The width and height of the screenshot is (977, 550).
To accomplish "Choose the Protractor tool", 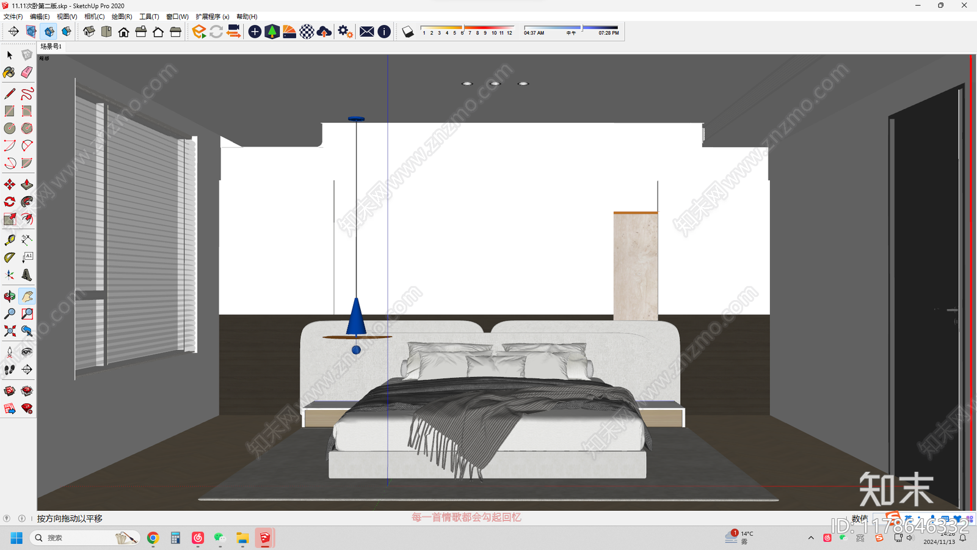I will [x=10, y=257].
